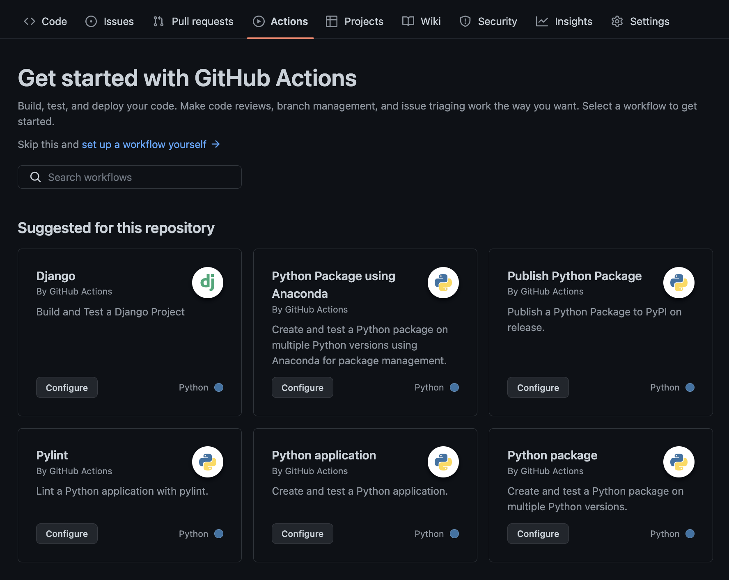Screen dimensions: 729x580
Task: Click the Code angle-brackets icon
Action: [30, 21]
